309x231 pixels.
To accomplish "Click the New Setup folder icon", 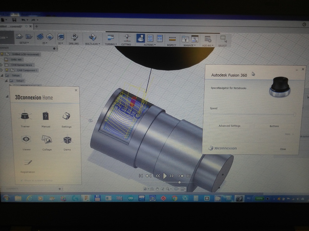I will pyautogui.click(x=19, y=36).
